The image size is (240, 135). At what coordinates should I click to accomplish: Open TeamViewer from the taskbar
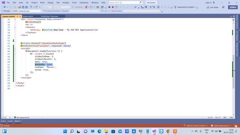[161, 131]
